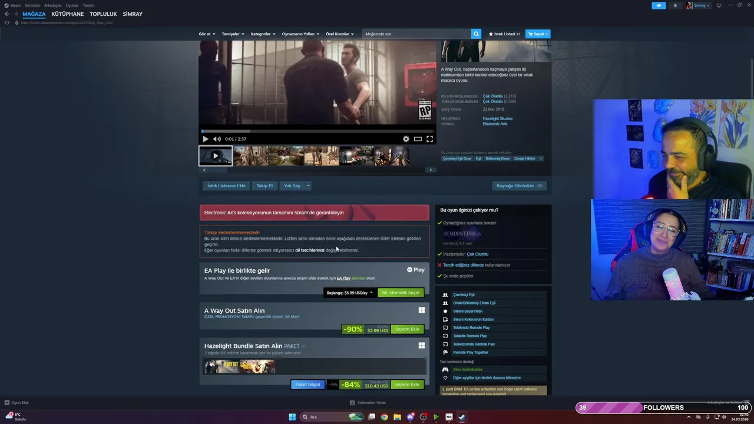Open the MAĞAZA tab
Viewport: 754px width, 424px height.
[x=34, y=14]
